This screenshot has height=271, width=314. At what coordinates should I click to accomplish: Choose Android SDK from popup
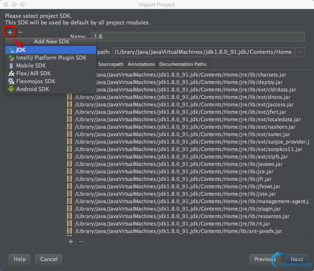pyautogui.click(x=51, y=89)
